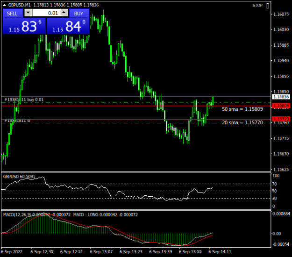Click the 1.16075 price axis label
Image resolution: width=292 pixels, height=257 pixels.
click(281, 14)
